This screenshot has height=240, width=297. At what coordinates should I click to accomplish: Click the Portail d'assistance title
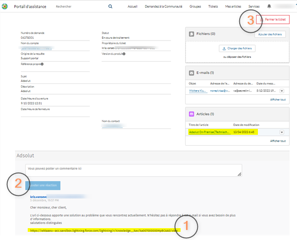coord(30,6)
